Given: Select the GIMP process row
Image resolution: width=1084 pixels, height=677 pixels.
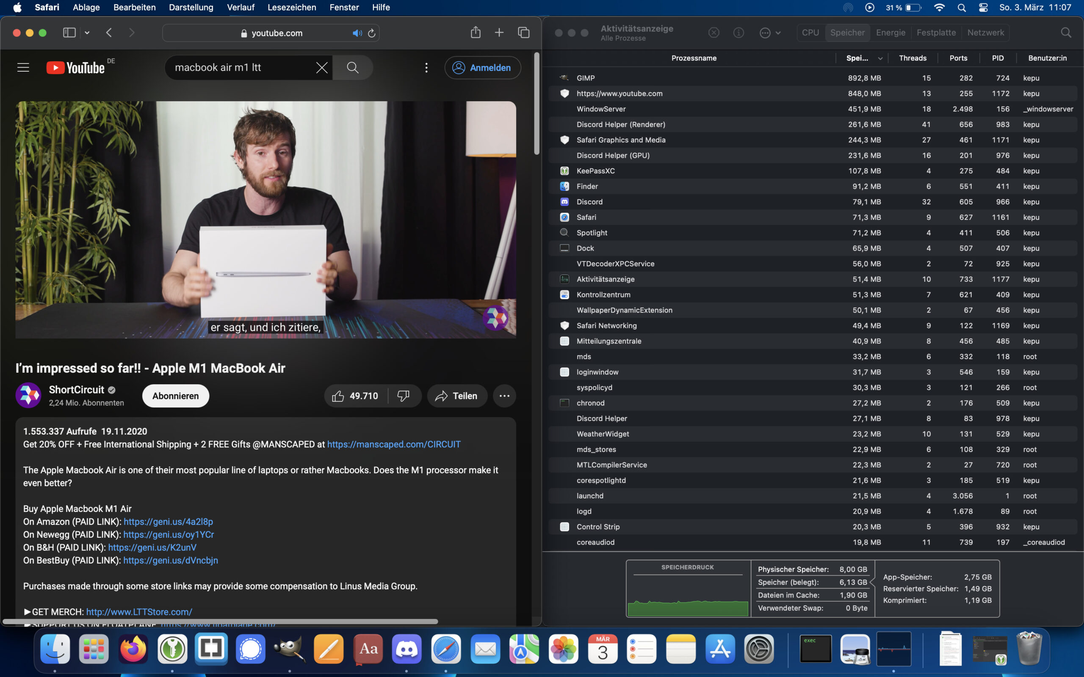Looking at the screenshot, I should (x=813, y=78).
